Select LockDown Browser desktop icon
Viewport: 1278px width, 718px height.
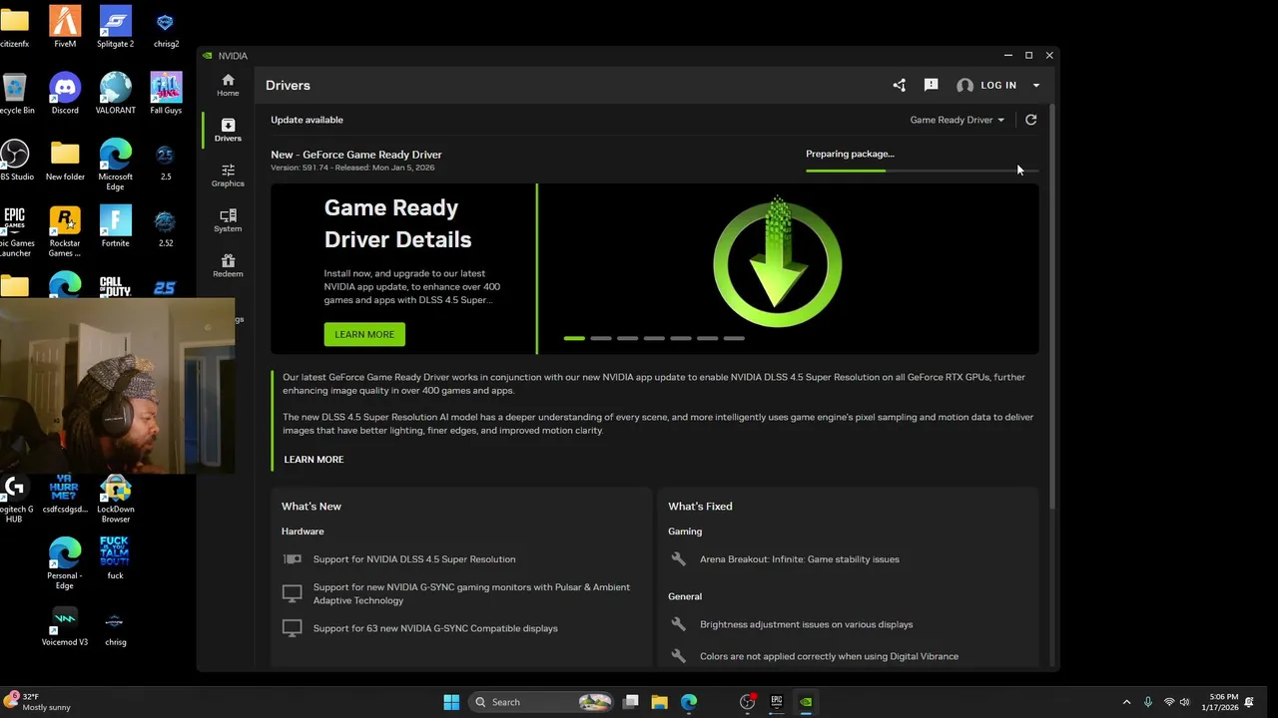point(115,499)
